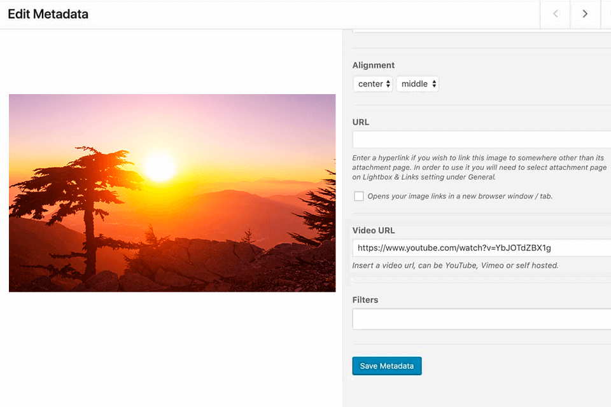Open the 'center' horizontal alignment dropdown
611x407 pixels.
point(373,84)
